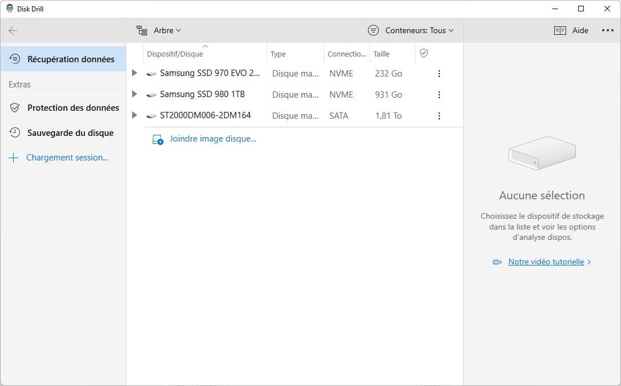
Task: Click Disque ma... type of Samsung 970 row
Action: coord(295,74)
